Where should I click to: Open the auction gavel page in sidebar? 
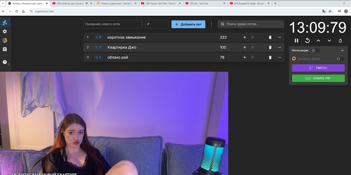point(5,22)
